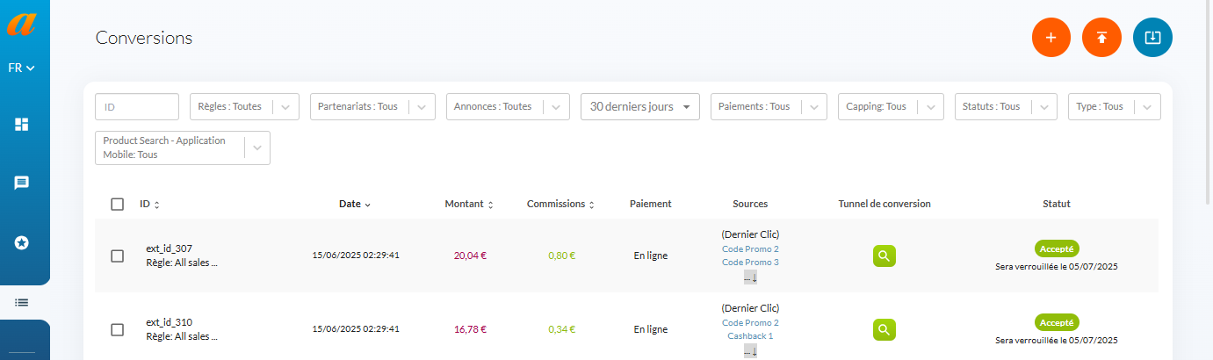The height and width of the screenshot is (360, 1213).
Task: Open the list icon in sidebar
Action: pos(22,302)
